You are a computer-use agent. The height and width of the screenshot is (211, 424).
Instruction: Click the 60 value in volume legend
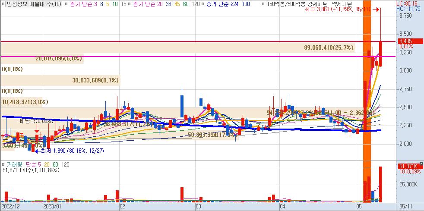click(x=56, y=164)
